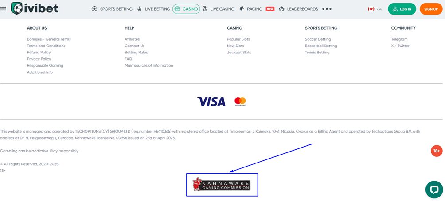Click the Log In button
445x201 pixels.
pos(402,9)
